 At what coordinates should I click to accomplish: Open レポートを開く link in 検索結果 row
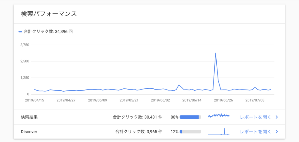coord(255,117)
